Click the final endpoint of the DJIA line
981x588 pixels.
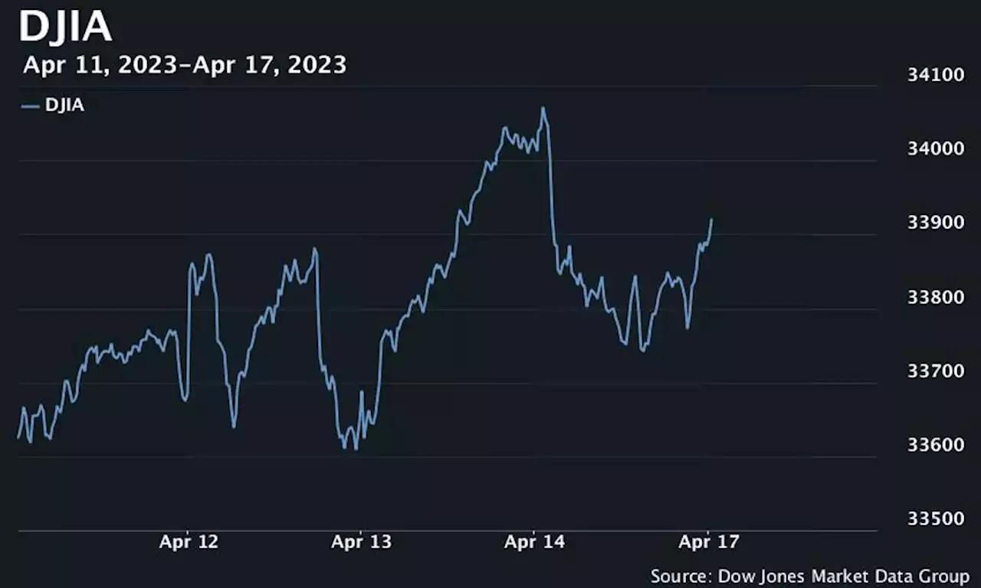click(711, 220)
